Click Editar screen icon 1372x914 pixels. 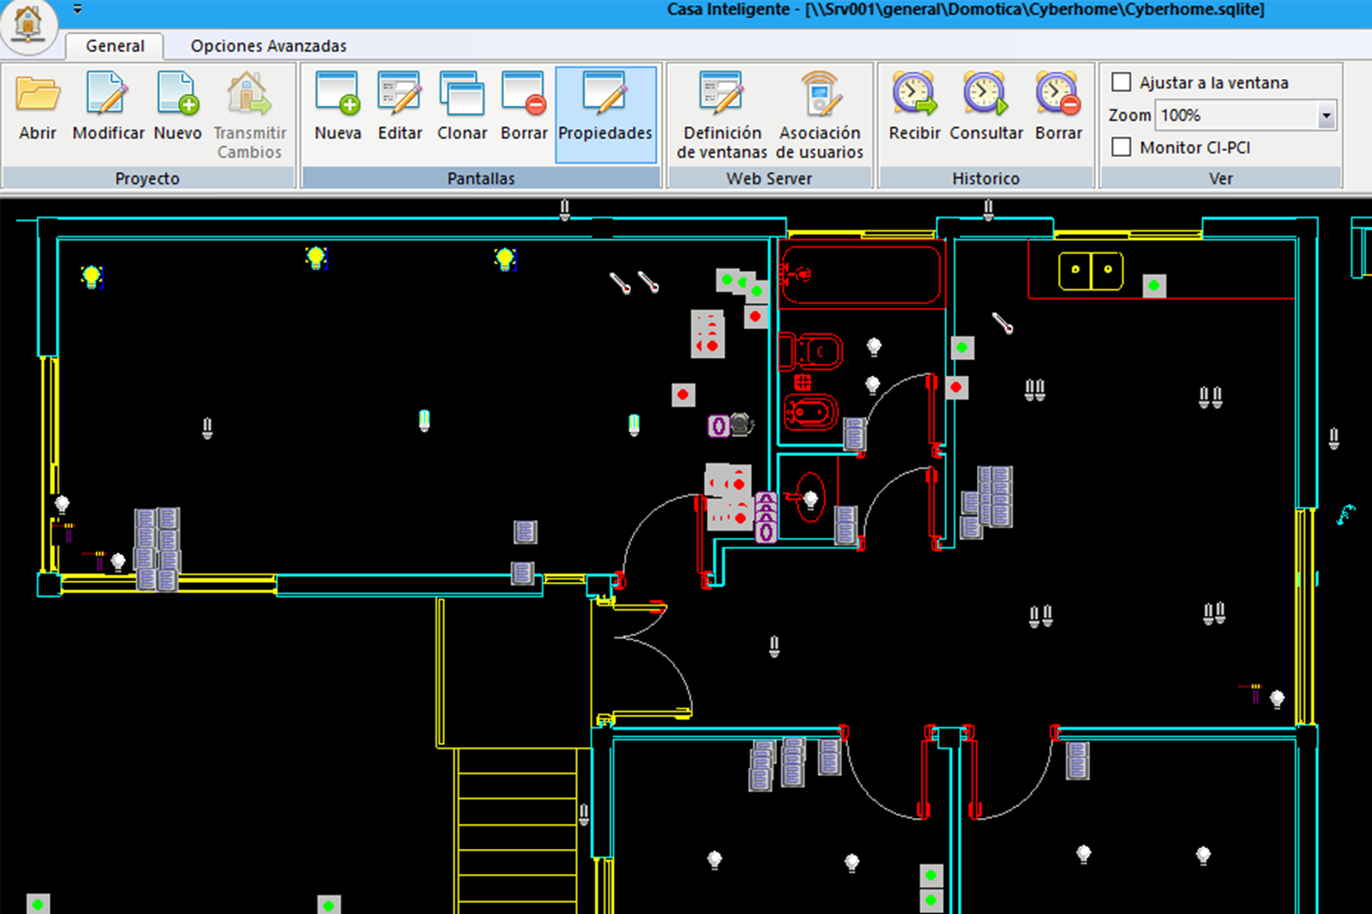click(400, 94)
